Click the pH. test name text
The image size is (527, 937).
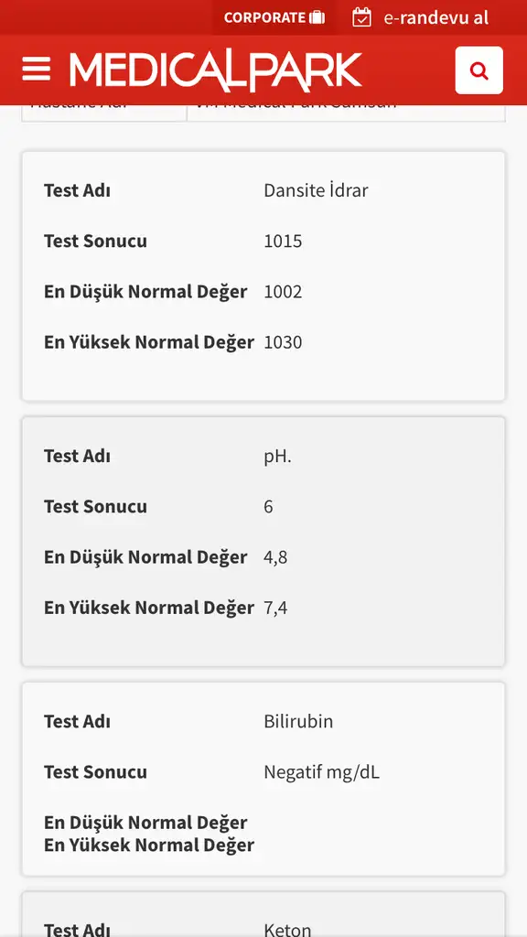(278, 457)
